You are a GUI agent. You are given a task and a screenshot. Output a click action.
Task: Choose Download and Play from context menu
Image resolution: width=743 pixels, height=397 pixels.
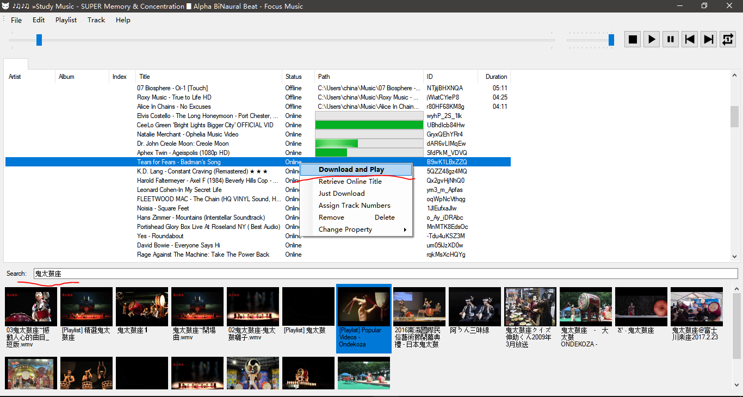click(x=351, y=170)
